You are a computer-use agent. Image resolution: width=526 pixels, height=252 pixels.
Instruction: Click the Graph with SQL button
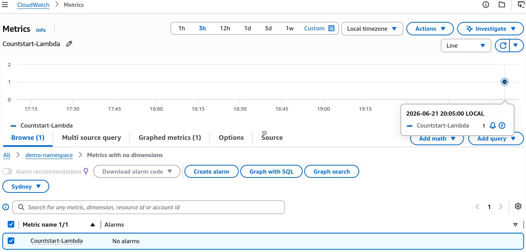(271, 172)
